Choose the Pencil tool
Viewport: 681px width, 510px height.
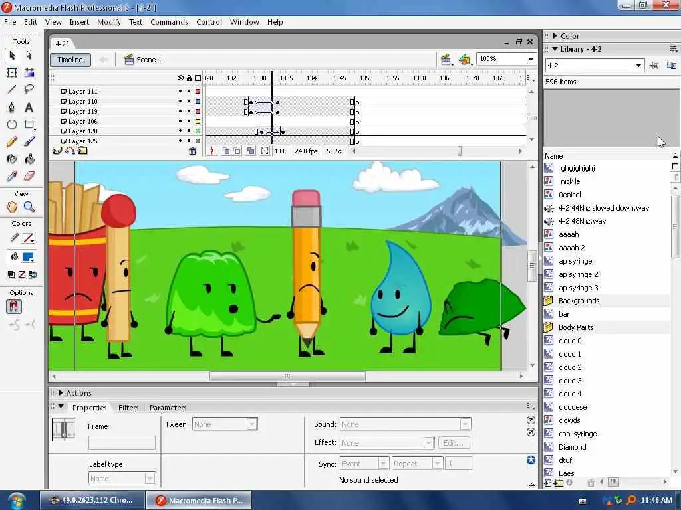tap(12, 142)
